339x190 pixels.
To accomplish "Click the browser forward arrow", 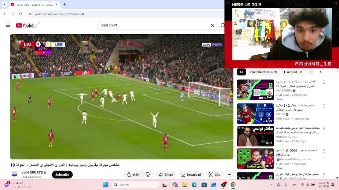I will click(x=13, y=14).
